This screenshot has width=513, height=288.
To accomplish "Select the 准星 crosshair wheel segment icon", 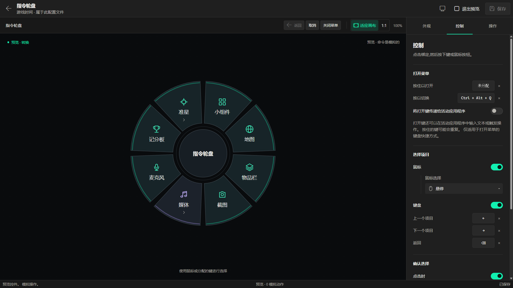I will [x=184, y=102].
